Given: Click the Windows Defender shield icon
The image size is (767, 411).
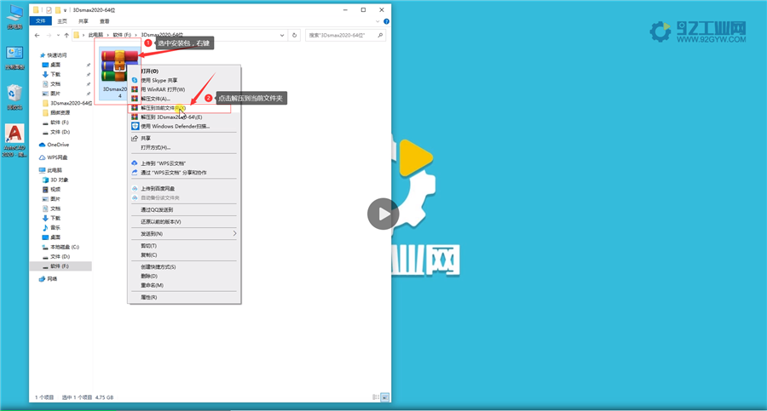Looking at the screenshot, I should 135,126.
